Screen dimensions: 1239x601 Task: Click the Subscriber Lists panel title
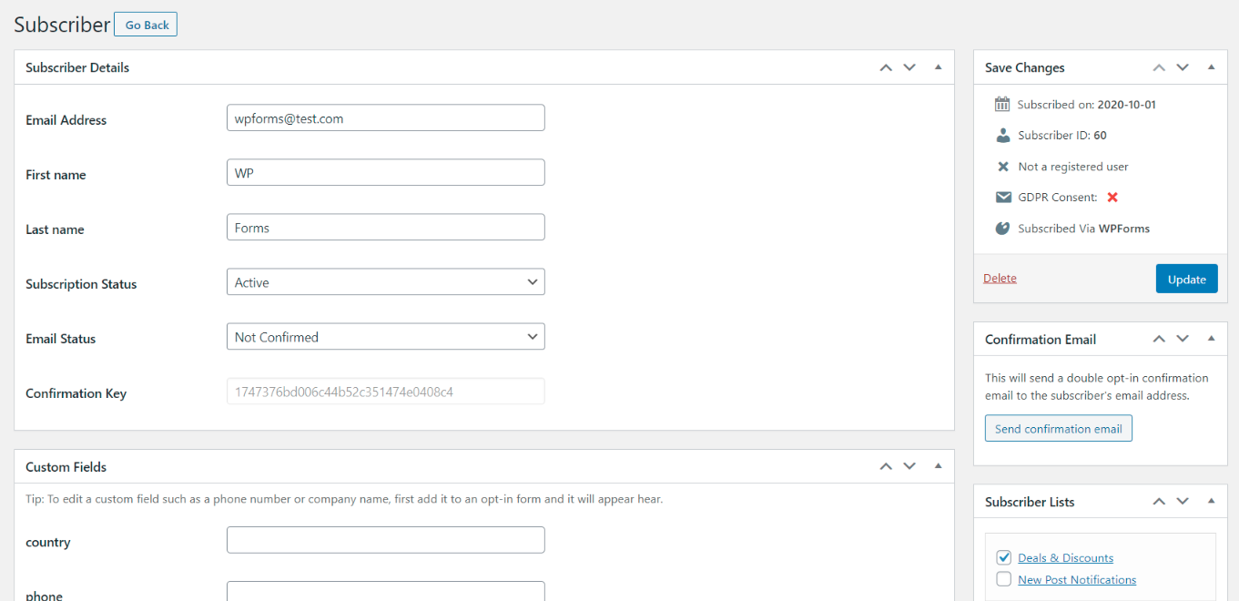(1030, 502)
